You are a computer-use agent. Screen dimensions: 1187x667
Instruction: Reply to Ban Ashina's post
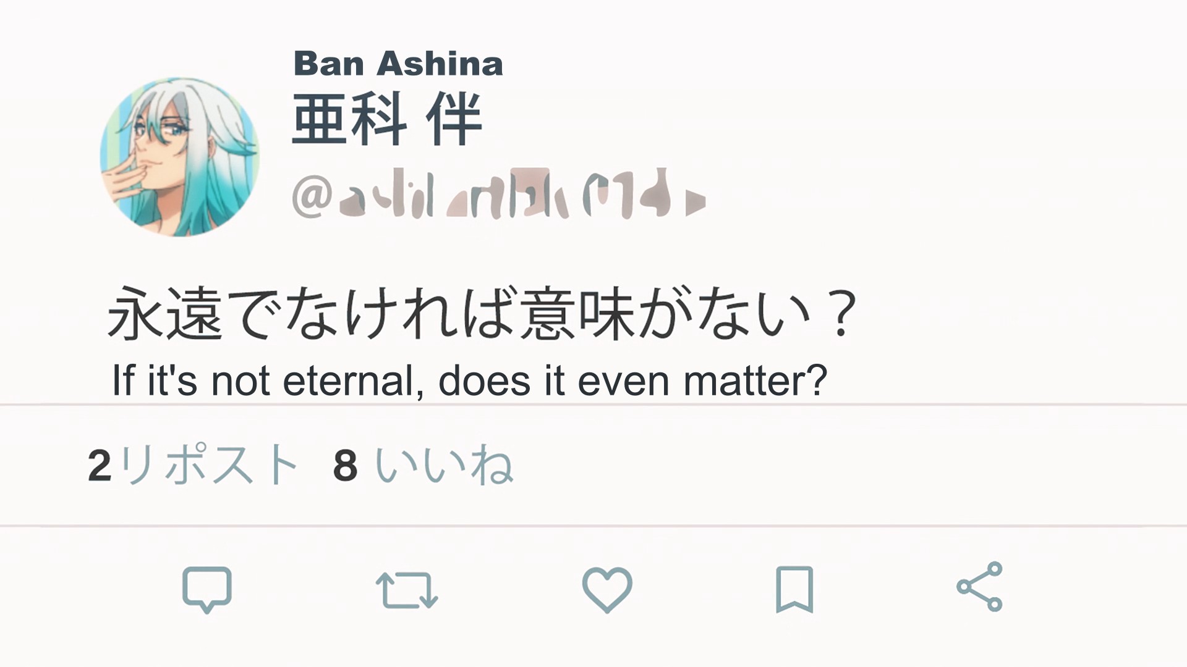206,589
